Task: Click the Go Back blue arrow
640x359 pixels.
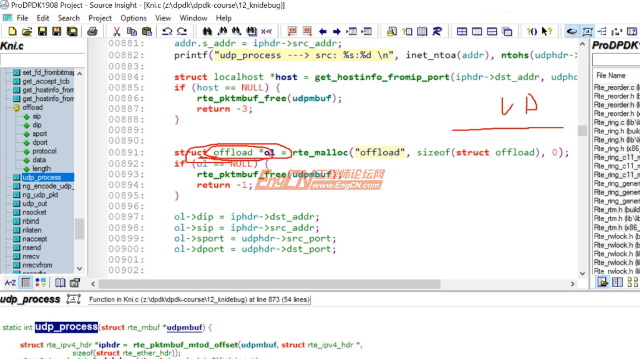Action: click(323, 31)
